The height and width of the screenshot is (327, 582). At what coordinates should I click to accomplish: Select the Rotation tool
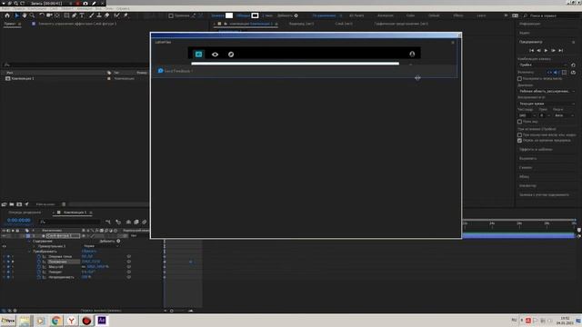[x=42, y=15]
